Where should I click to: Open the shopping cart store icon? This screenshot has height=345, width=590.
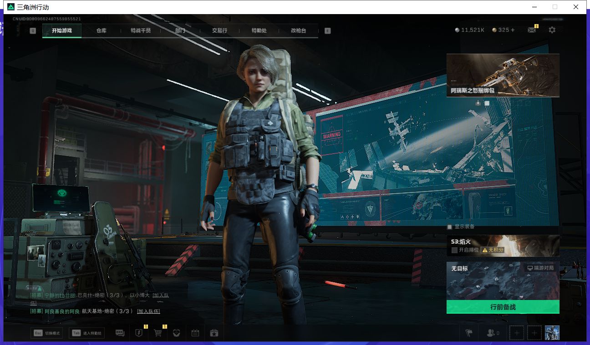158,333
